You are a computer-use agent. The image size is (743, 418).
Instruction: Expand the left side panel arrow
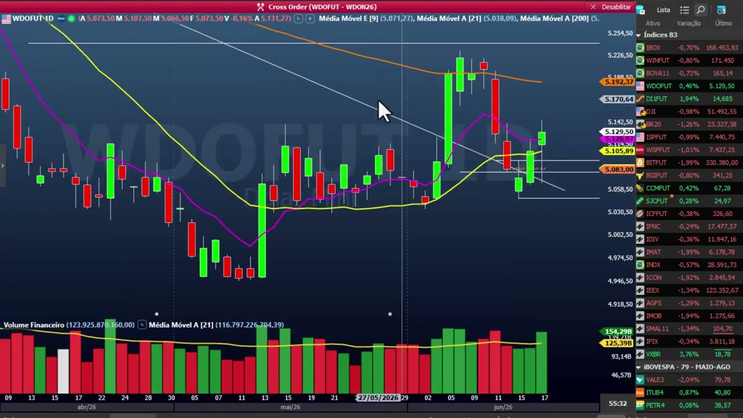click(x=2, y=166)
